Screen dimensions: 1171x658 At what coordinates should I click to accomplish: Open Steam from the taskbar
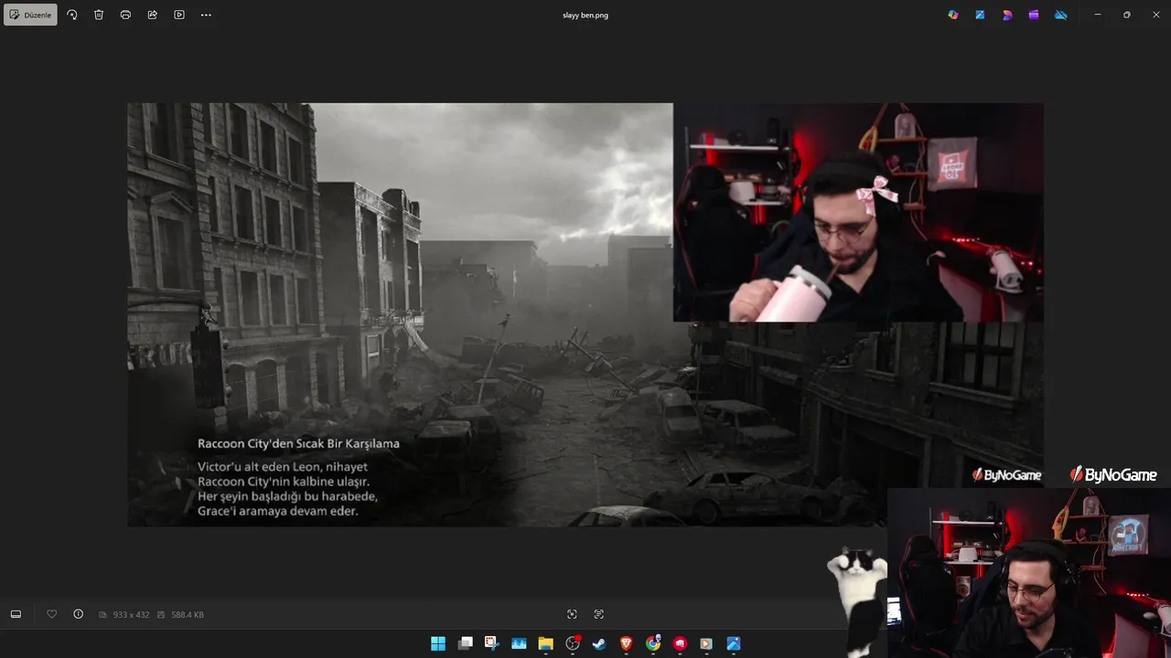pos(599,643)
